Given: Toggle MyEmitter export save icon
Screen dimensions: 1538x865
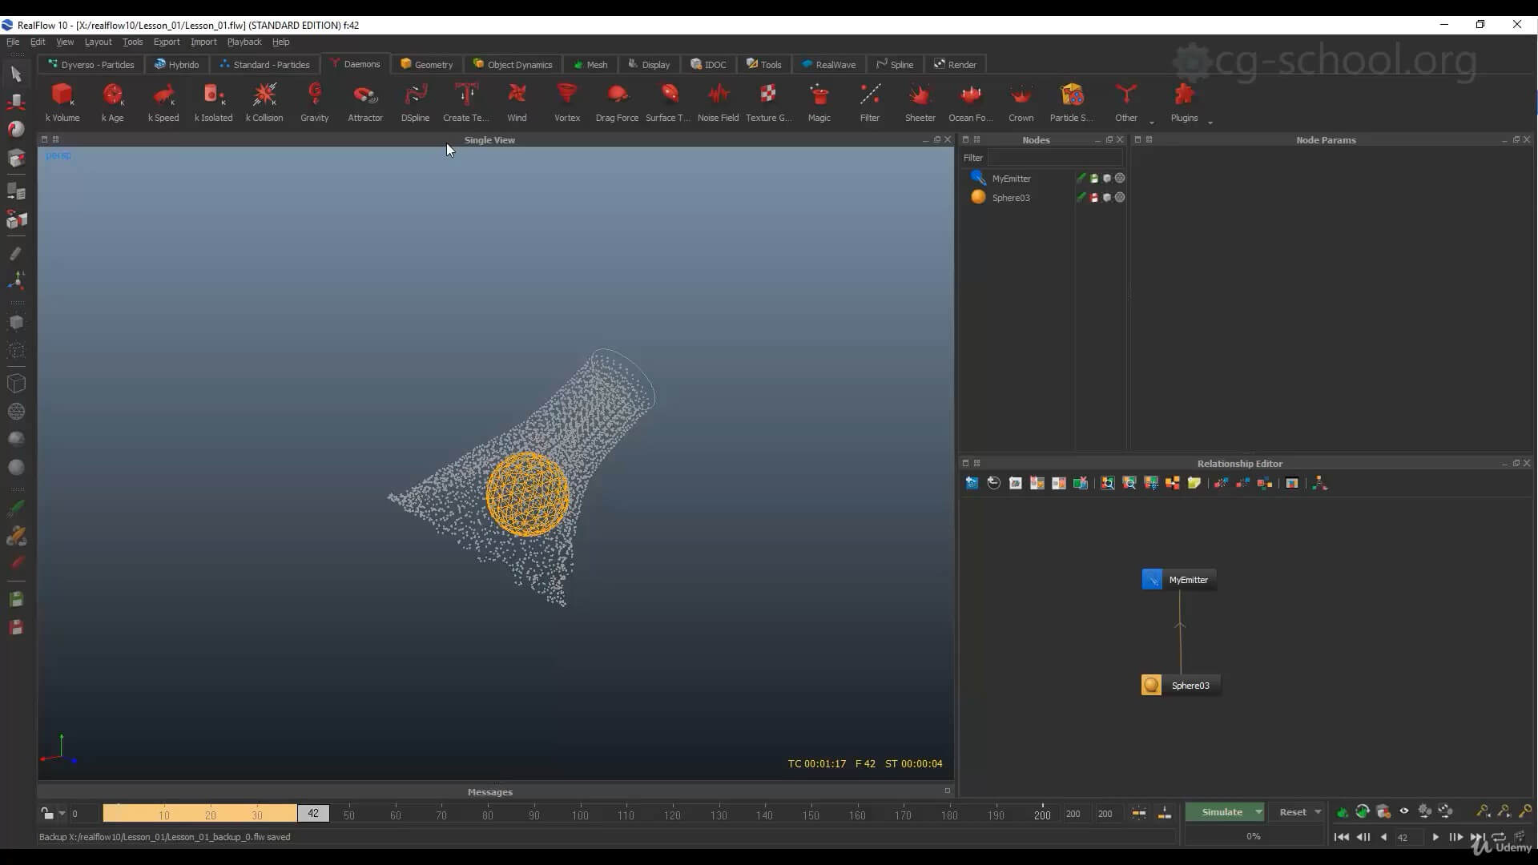Looking at the screenshot, I should tap(1094, 179).
